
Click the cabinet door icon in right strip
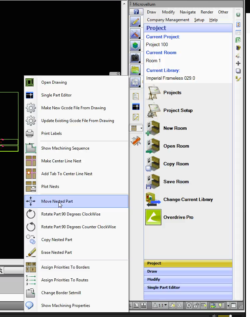point(238,48)
